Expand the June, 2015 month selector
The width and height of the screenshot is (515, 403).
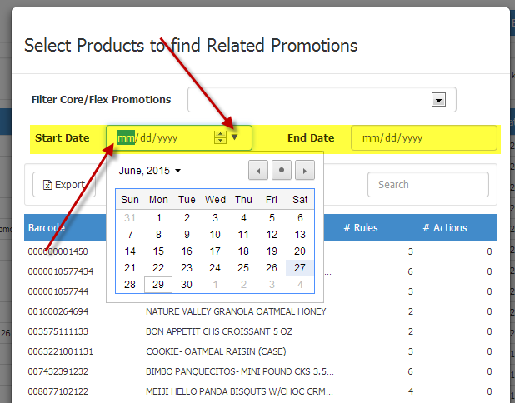[150, 171]
